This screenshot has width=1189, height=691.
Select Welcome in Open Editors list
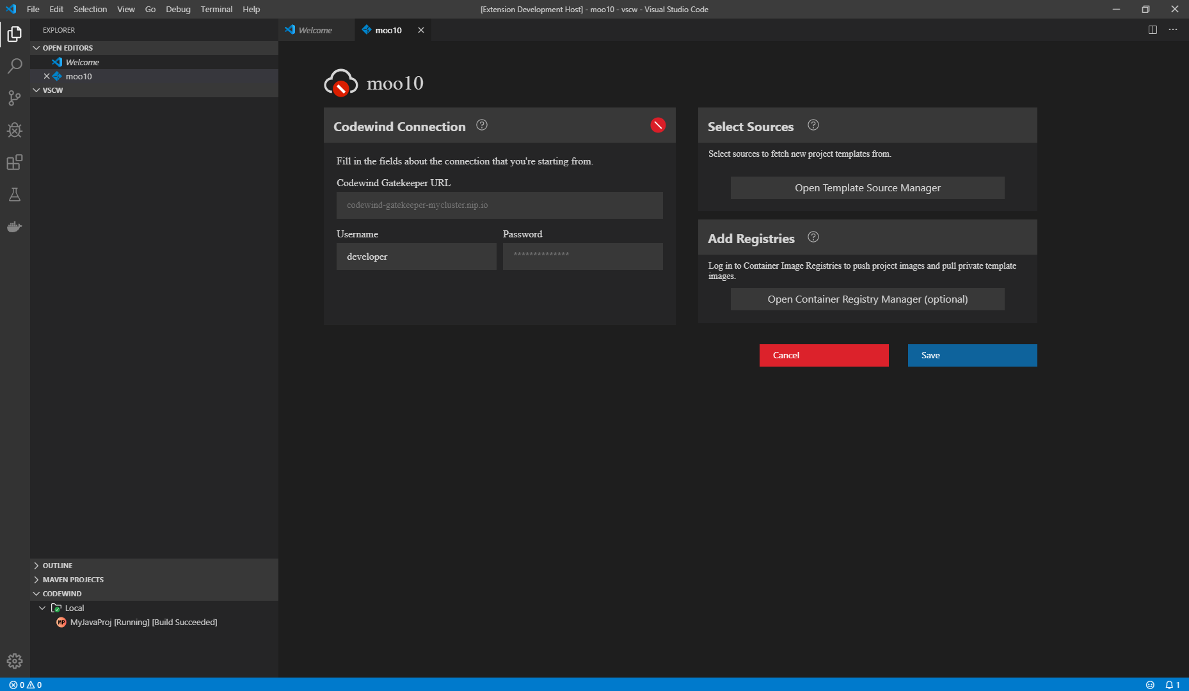point(154,62)
